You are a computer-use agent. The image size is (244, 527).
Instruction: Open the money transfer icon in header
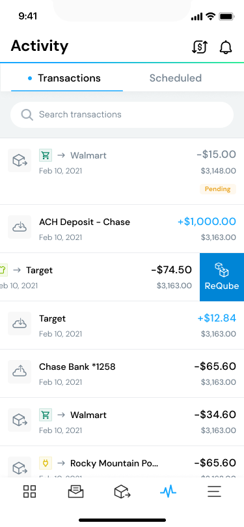[x=199, y=47]
